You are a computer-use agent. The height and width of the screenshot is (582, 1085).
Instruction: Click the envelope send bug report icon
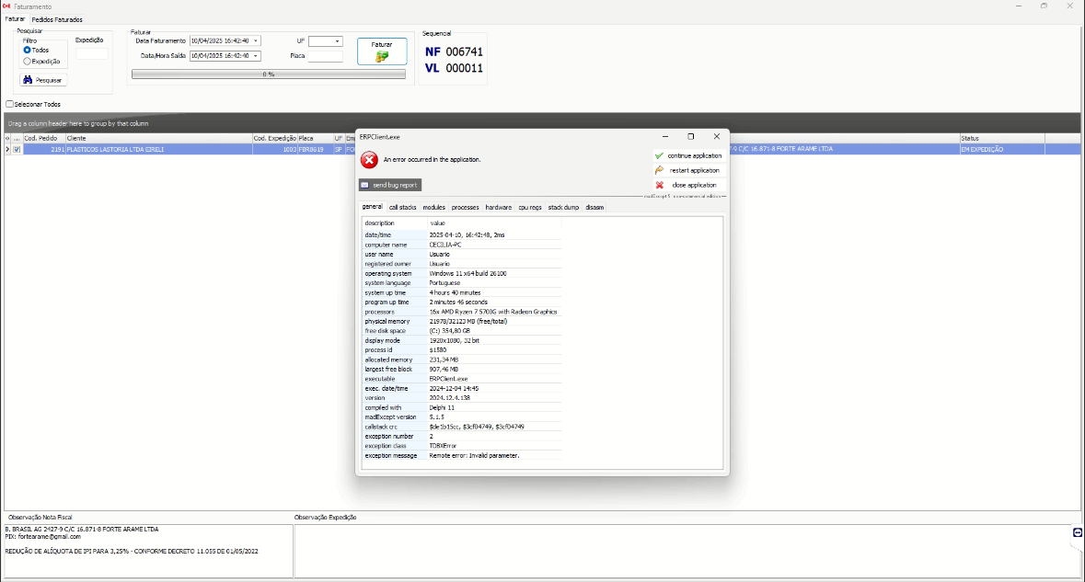pos(364,185)
